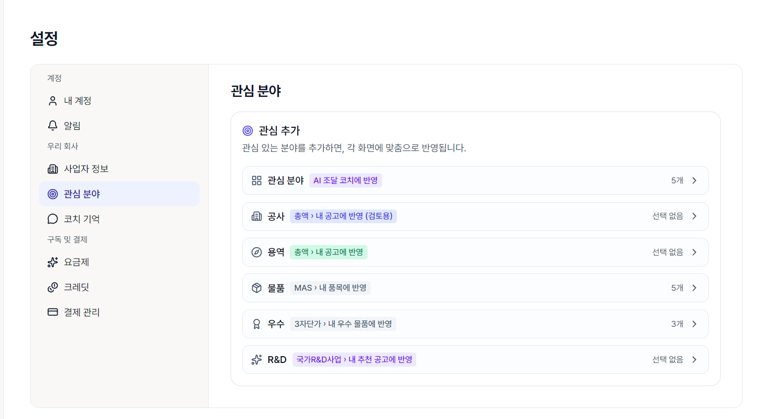
Task: Select highlighted 관심 분야 sidebar item
Action: click(119, 194)
